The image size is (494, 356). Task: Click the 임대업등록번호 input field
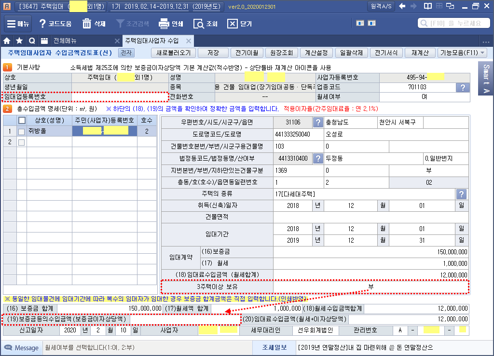click(x=120, y=97)
